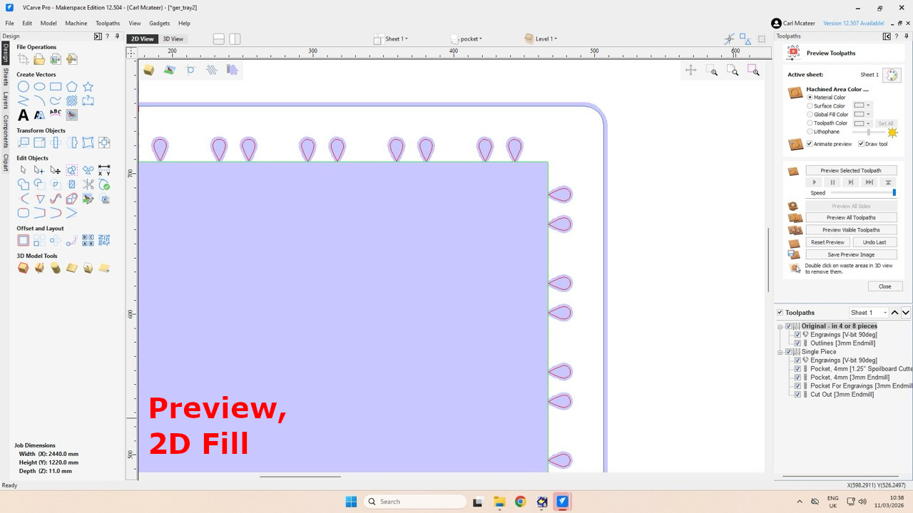Select the Draw Rectangle tool
This screenshot has width=913, height=513.
[x=56, y=85]
